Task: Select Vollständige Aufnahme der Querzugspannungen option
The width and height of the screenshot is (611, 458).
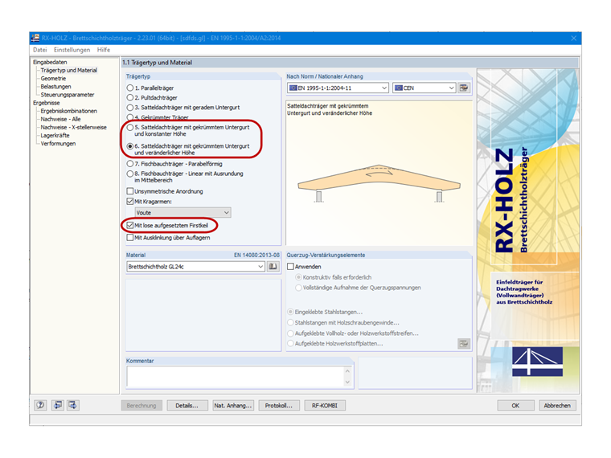Action: 298,288
